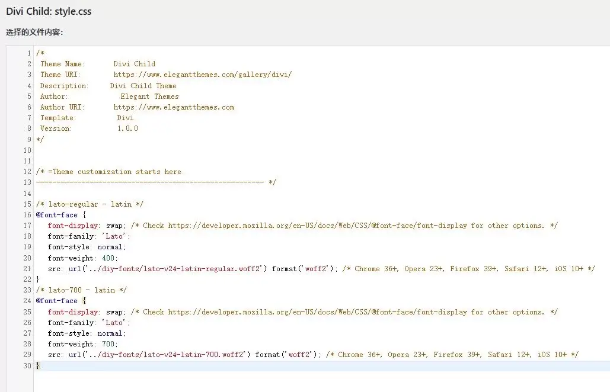The image size is (610, 392).
Task: Click the Template: Divi line
Action: click(87, 118)
